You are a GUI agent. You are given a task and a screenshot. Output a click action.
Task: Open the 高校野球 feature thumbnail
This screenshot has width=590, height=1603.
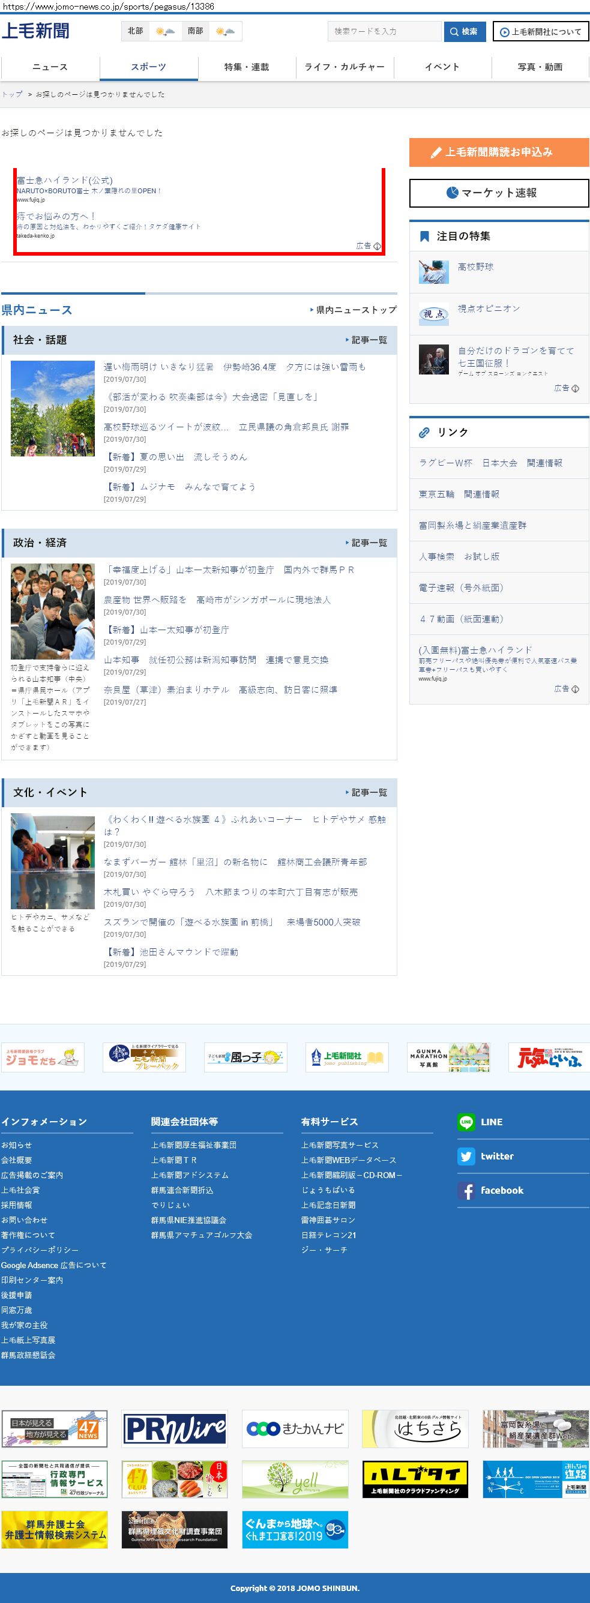(434, 272)
